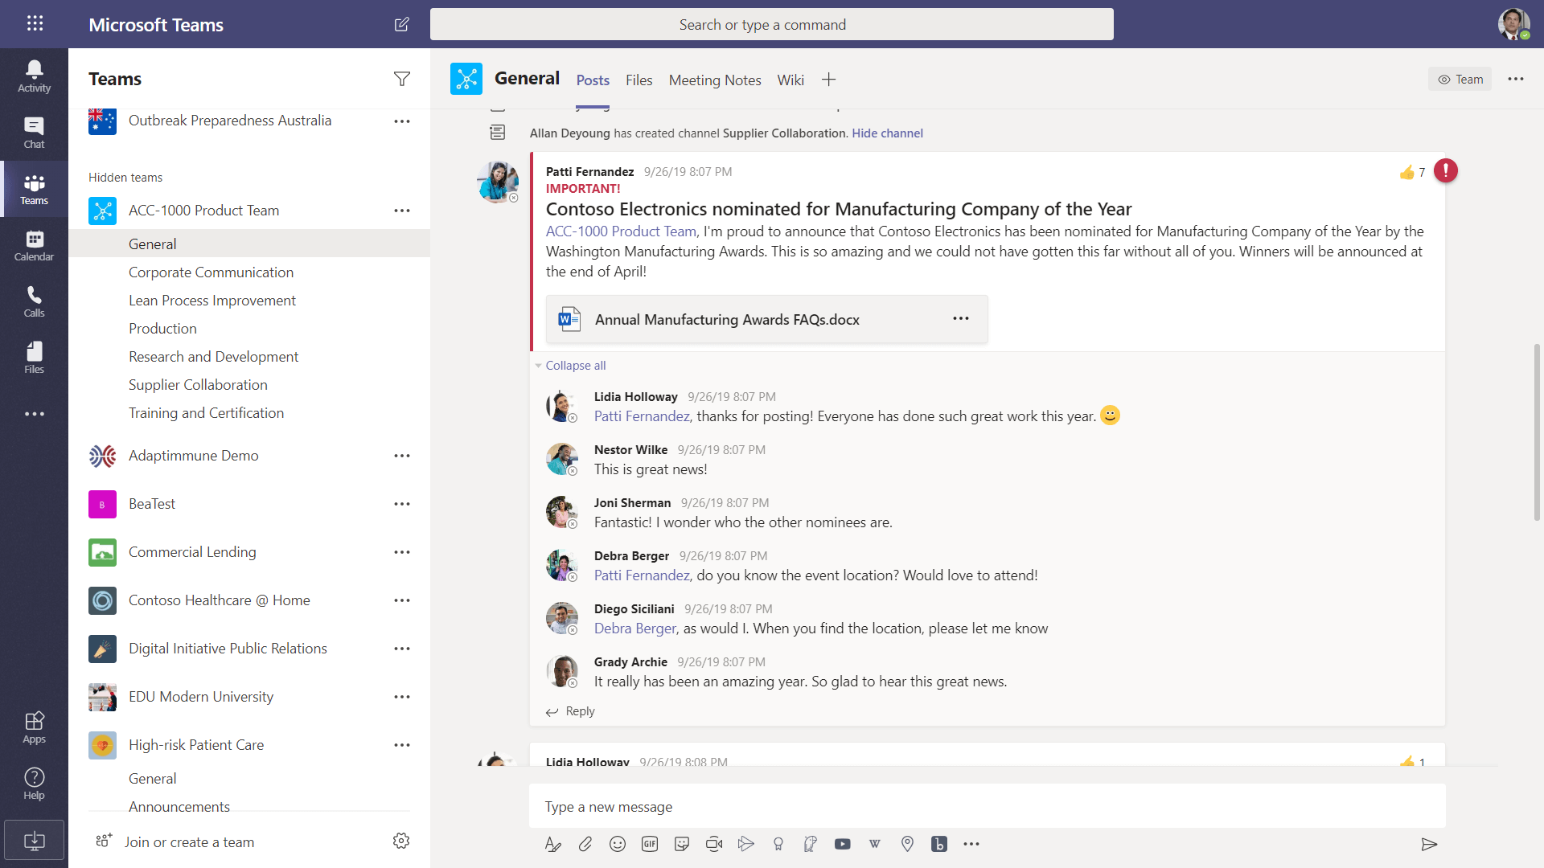Image resolution: width=1544 pixels, height=868 pixels.
Task: Collapse all replies in the thread
Action: [x=576, y=366]
